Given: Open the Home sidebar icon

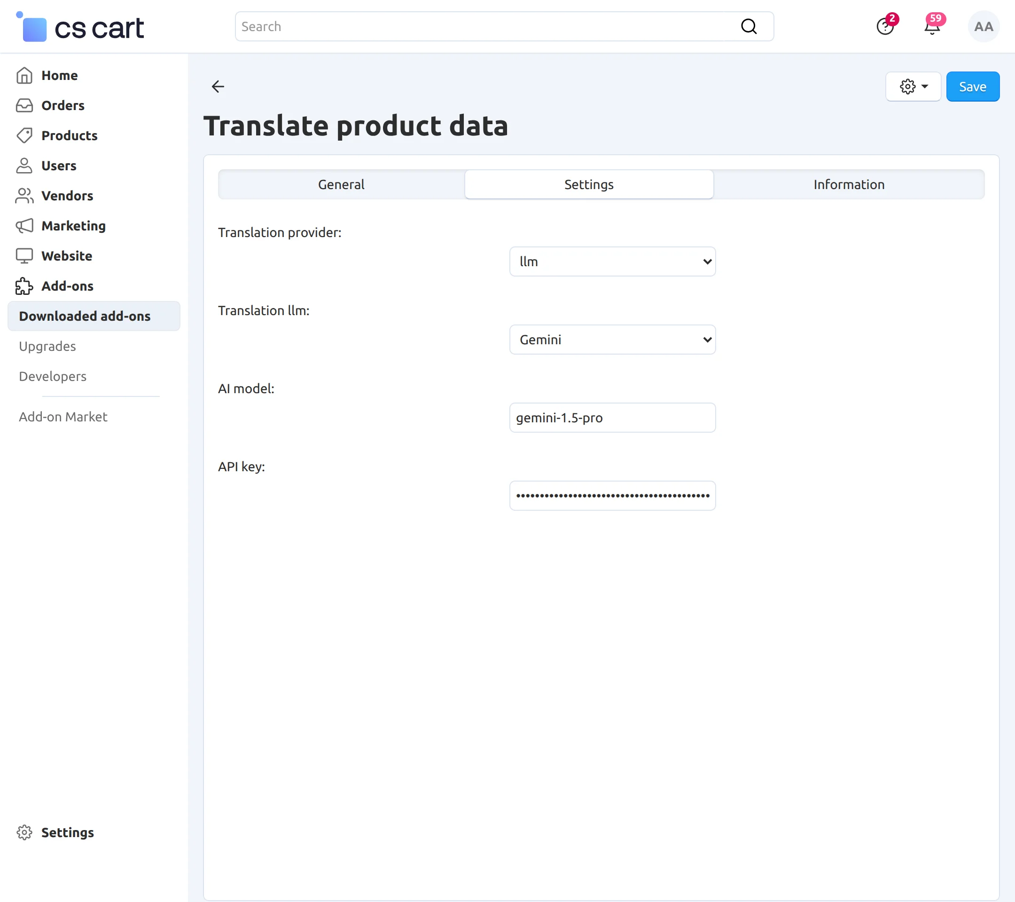Looking at the screenshot, I should tap(24, 75).
